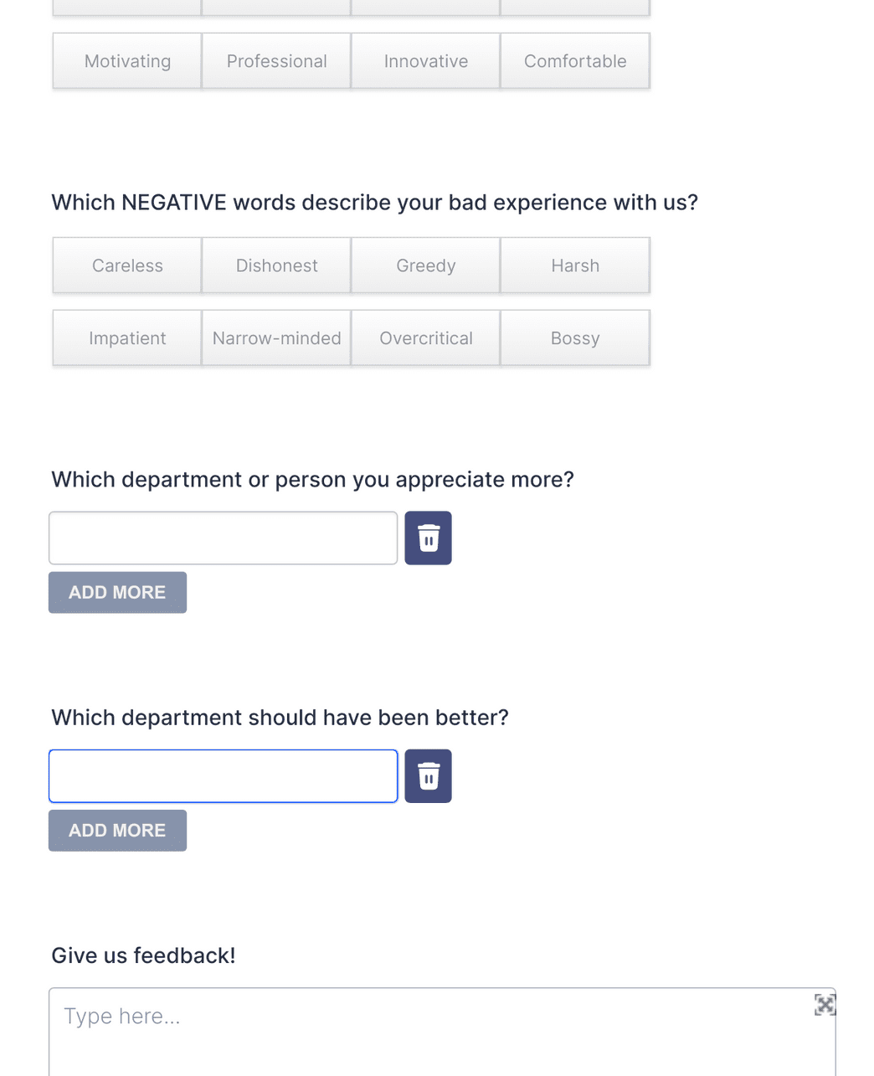The width and height of the screenshot is (874, 1076).
Task: Select Harsh as a negative word
Action: click(x=575, y=265)
